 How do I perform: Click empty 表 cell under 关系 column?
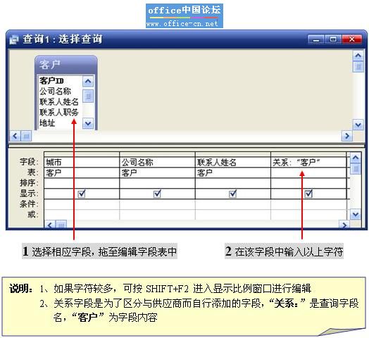pos(308,173)
